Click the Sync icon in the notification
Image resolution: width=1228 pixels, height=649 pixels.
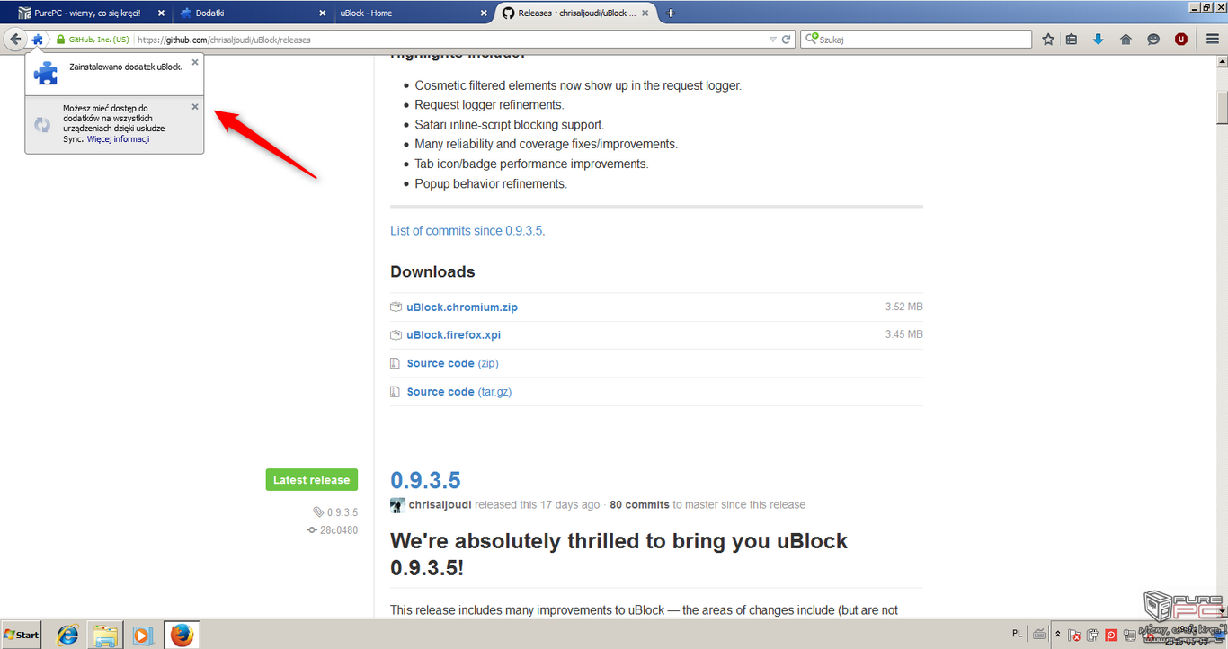pyautogui.click(x=42, y=125)
